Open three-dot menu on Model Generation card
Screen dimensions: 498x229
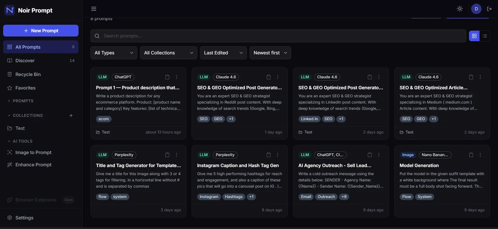coord(480,155)
